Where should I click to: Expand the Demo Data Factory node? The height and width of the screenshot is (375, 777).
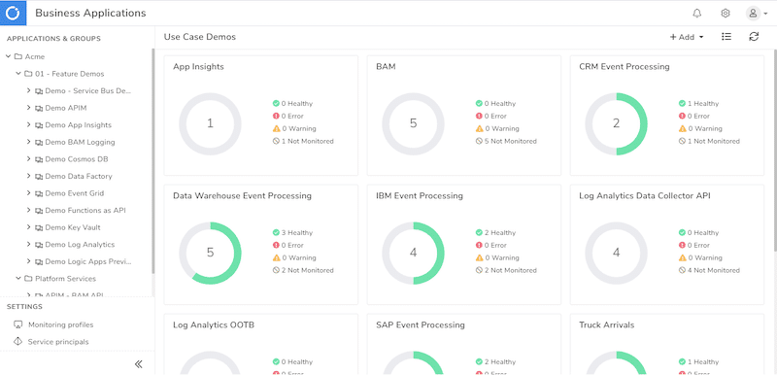(29, 177)
